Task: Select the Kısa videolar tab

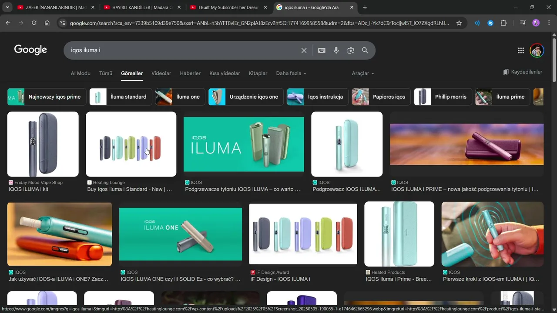Action: tap(225, 73)
